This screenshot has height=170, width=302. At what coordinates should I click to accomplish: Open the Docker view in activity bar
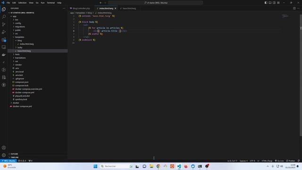pos(4,55)
